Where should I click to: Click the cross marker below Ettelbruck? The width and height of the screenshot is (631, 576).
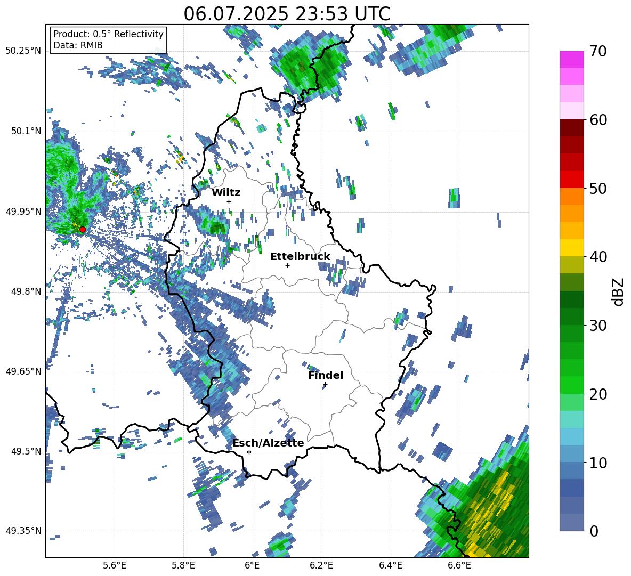(287, 265)
